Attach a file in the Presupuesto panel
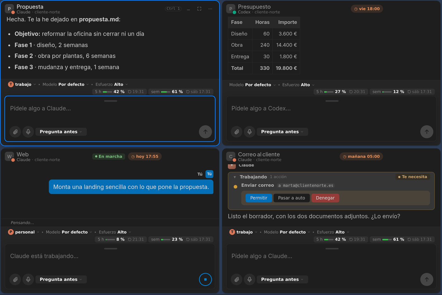 point(236,132)
